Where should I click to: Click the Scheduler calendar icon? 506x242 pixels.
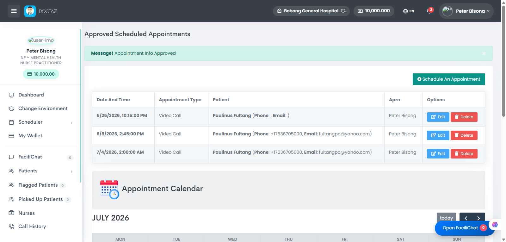point(11,122)
